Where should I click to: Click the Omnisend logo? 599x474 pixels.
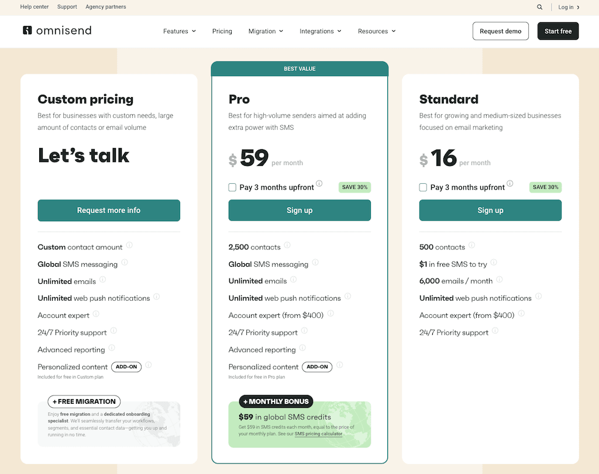[56, 31]
